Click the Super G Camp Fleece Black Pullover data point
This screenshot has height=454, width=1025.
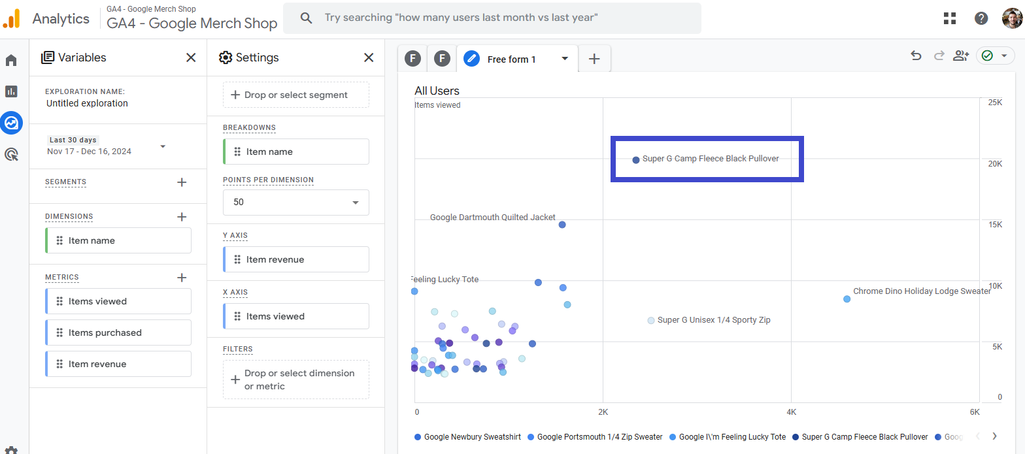point(636,159)
